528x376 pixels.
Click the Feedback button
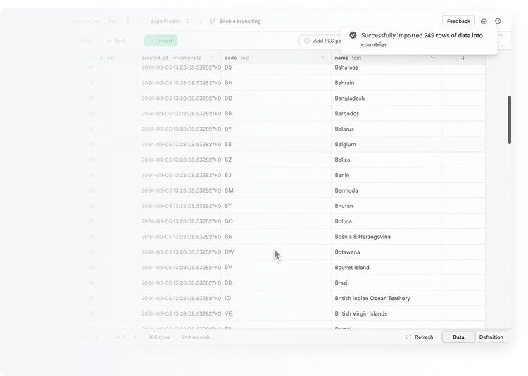click(458, 21)
